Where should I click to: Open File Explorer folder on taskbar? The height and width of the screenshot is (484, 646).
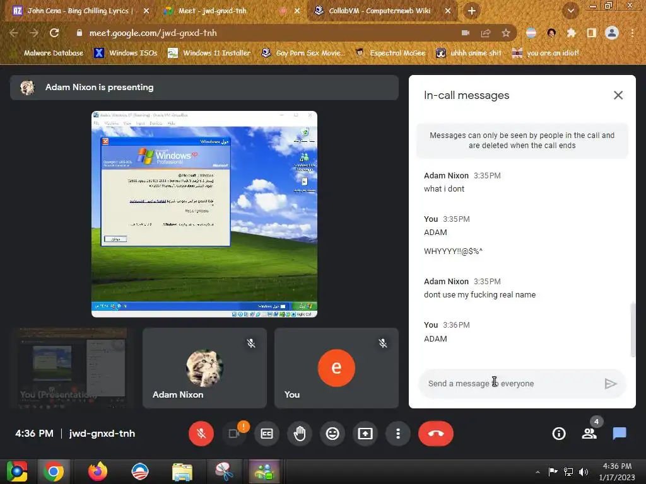(x=182, y=471)
